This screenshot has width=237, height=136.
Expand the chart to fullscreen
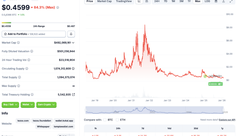pyautogui.click(x=231, y=2)
